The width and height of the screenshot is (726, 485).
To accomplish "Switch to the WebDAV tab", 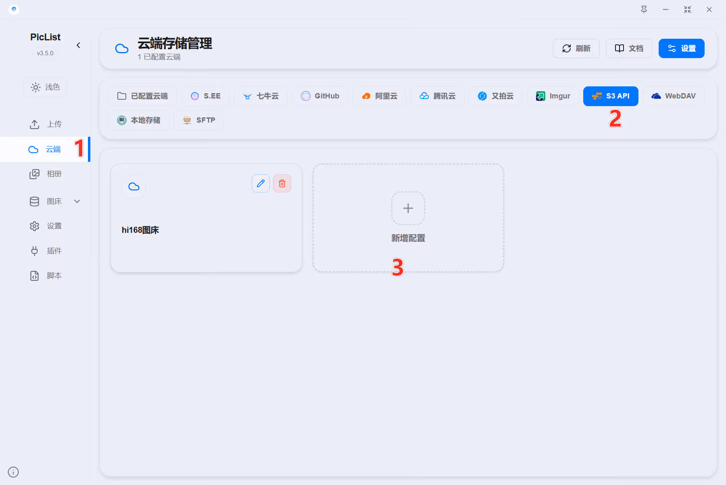I will click(x=674, y=96).
